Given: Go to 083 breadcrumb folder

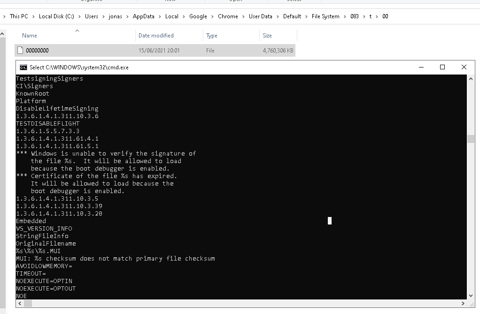Looking at the screenshot, I should (x=355, y=16).
